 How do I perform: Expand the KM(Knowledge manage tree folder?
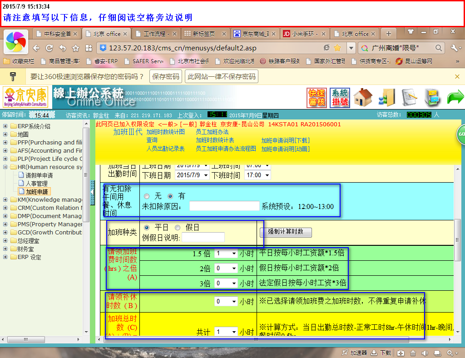[x=5, y=199]
